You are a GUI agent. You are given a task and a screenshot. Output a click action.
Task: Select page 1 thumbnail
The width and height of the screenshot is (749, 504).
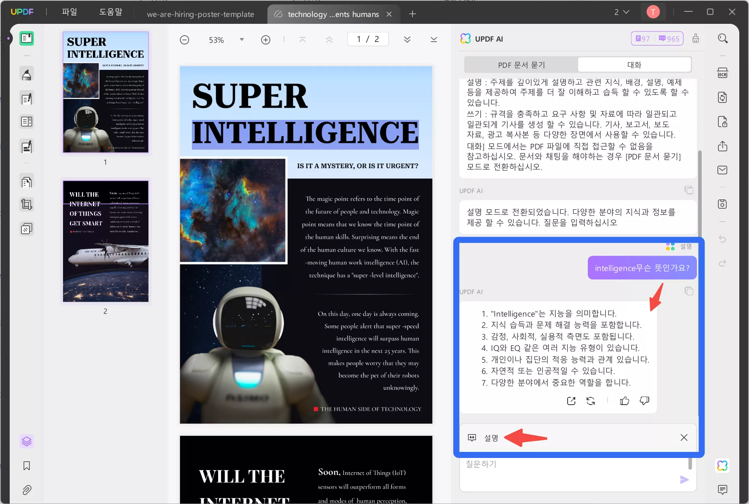105,92
